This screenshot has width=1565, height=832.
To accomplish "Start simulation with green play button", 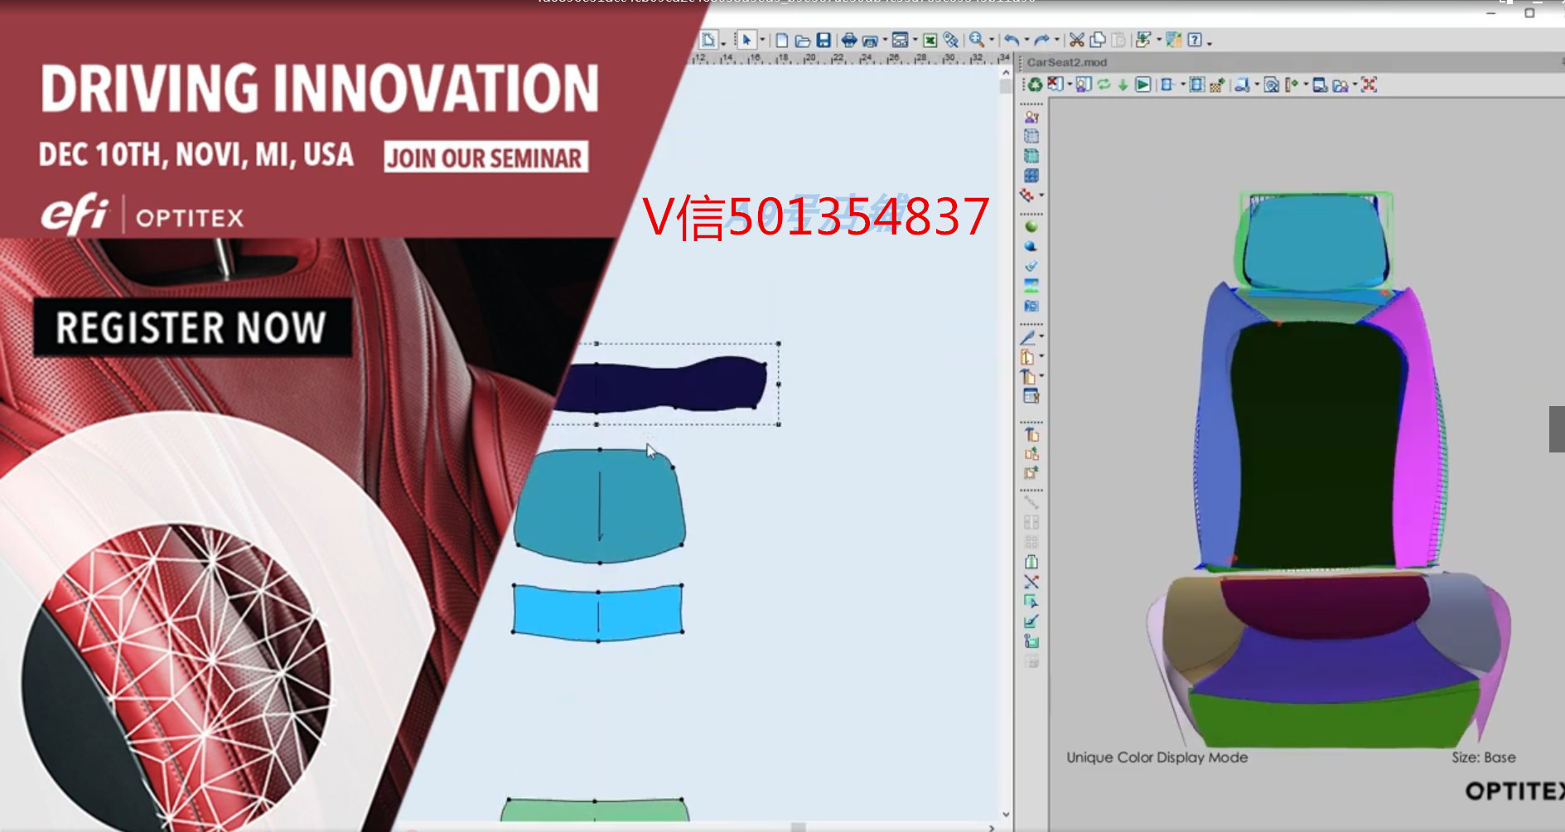I will pyautogui.click(x=1142, y=85).
